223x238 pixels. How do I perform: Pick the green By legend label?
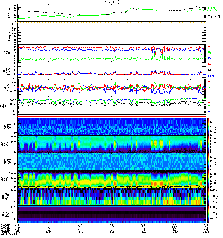click(210, 52)
